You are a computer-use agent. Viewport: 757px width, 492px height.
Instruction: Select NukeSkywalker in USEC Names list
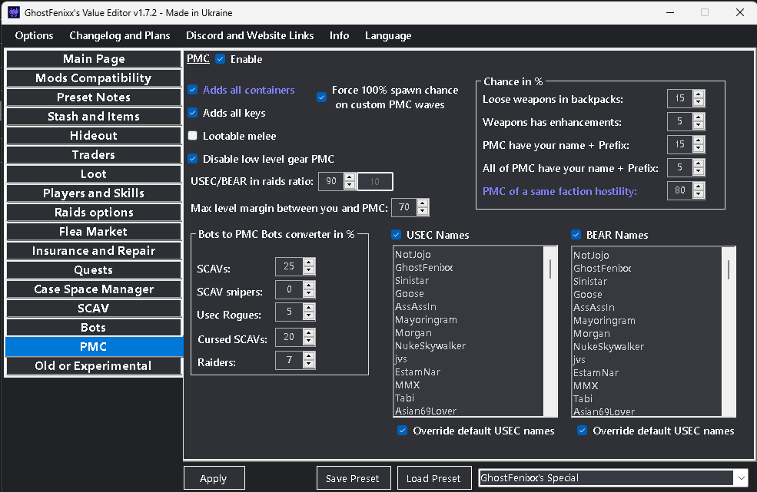tap(430, 346)
